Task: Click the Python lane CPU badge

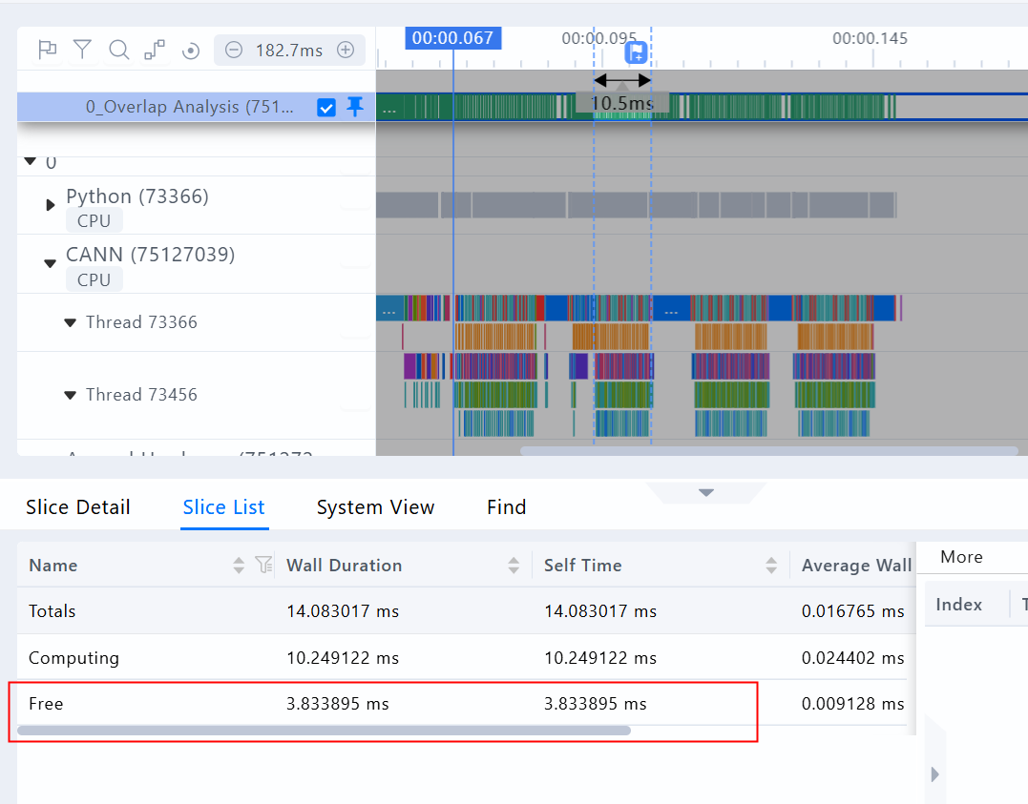Action: coord(94,221)
